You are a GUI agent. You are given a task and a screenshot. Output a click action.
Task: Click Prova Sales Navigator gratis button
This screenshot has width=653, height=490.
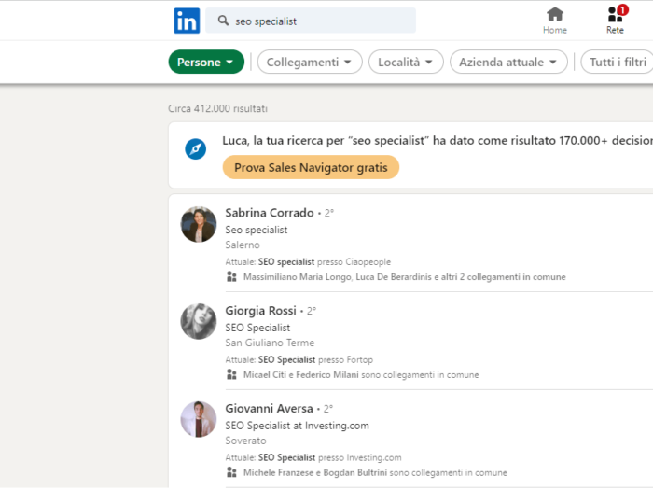click(x=311, y=167)
